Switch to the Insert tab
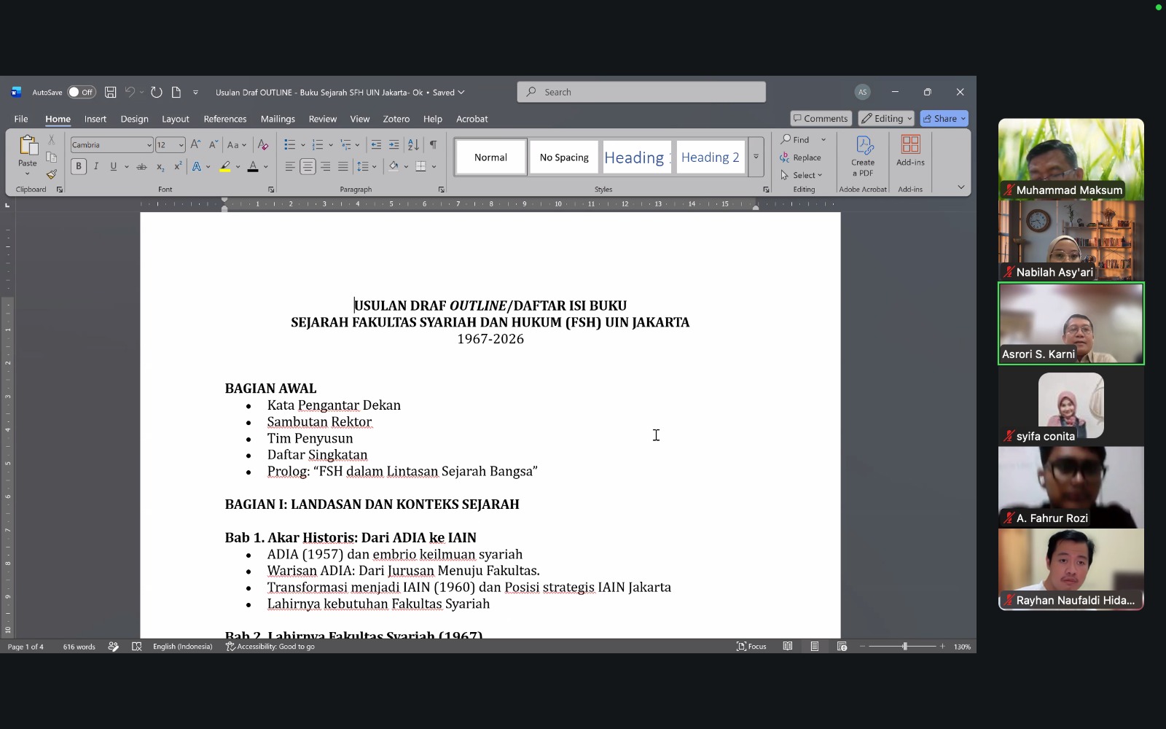 [95, 119]
